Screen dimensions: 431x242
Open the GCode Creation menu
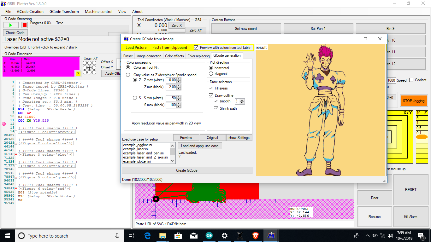pyautogui.click(x=30, y=12)
